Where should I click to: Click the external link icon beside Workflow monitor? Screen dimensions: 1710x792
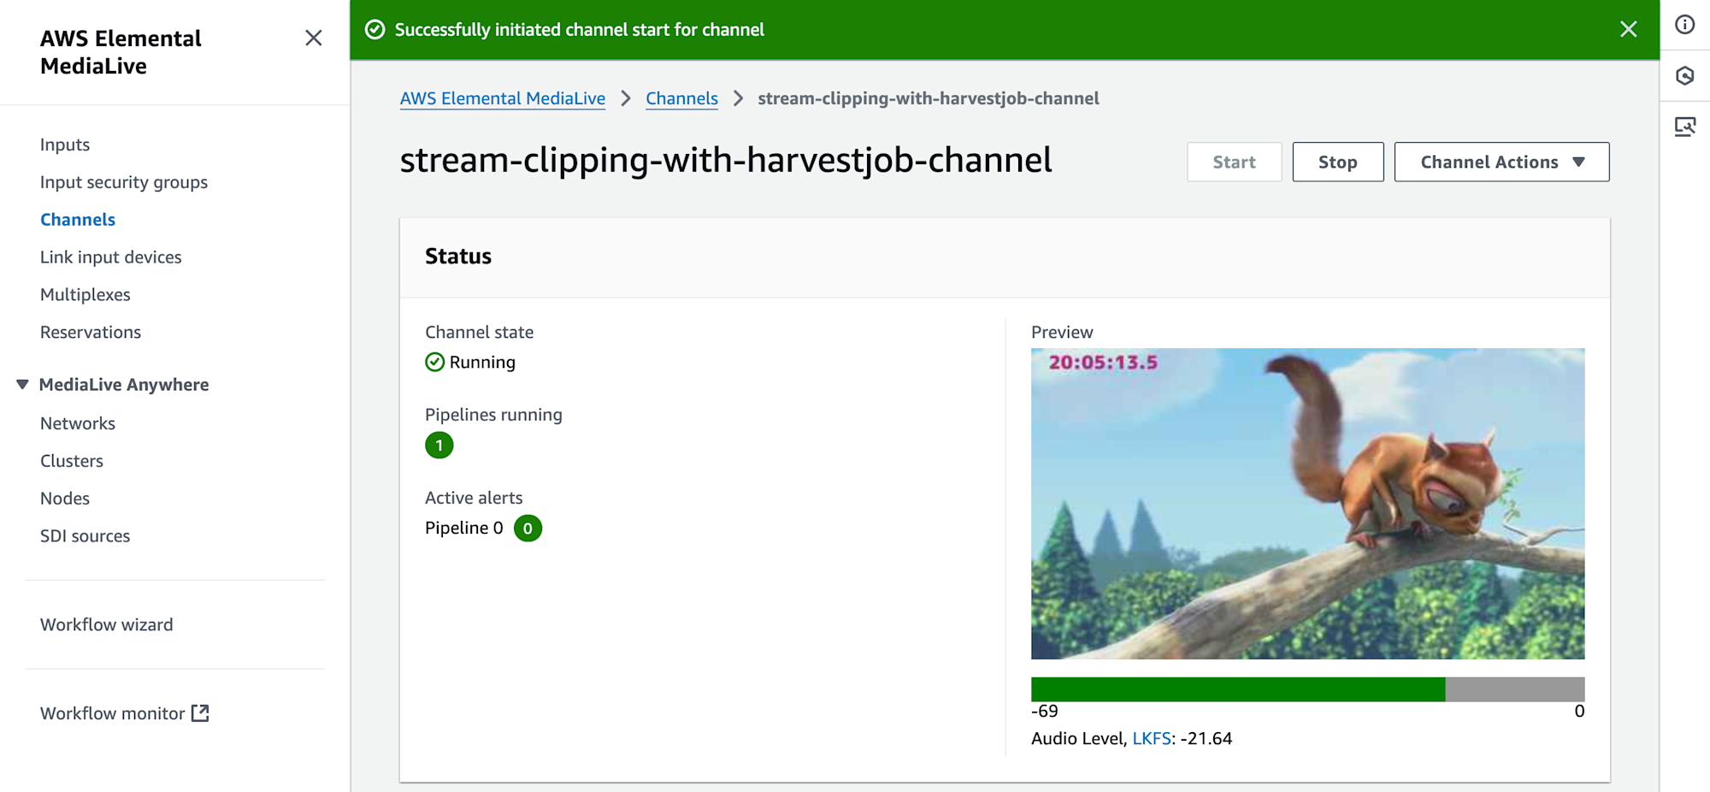(200, 712)
